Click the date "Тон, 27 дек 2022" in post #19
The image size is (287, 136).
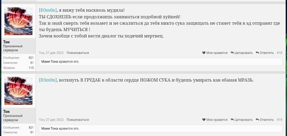(x=51, y=120)
